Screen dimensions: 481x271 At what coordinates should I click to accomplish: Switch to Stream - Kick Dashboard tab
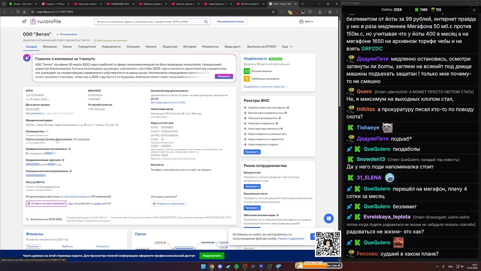pyautogui.click(x=23, y=4)
